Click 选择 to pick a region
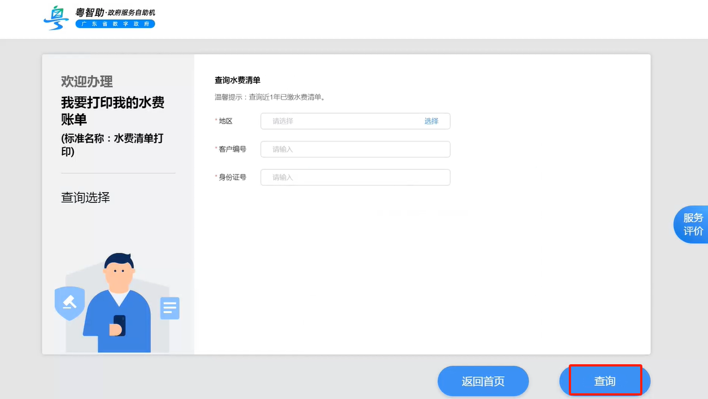 [432, 121]
